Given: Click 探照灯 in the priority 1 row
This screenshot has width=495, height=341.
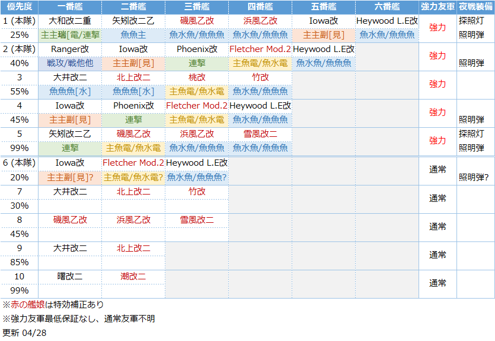Looking at the screenshot, I should tap(471, 21).
